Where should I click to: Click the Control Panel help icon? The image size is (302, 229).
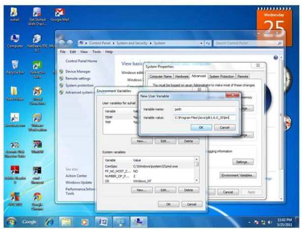[275, 57]
